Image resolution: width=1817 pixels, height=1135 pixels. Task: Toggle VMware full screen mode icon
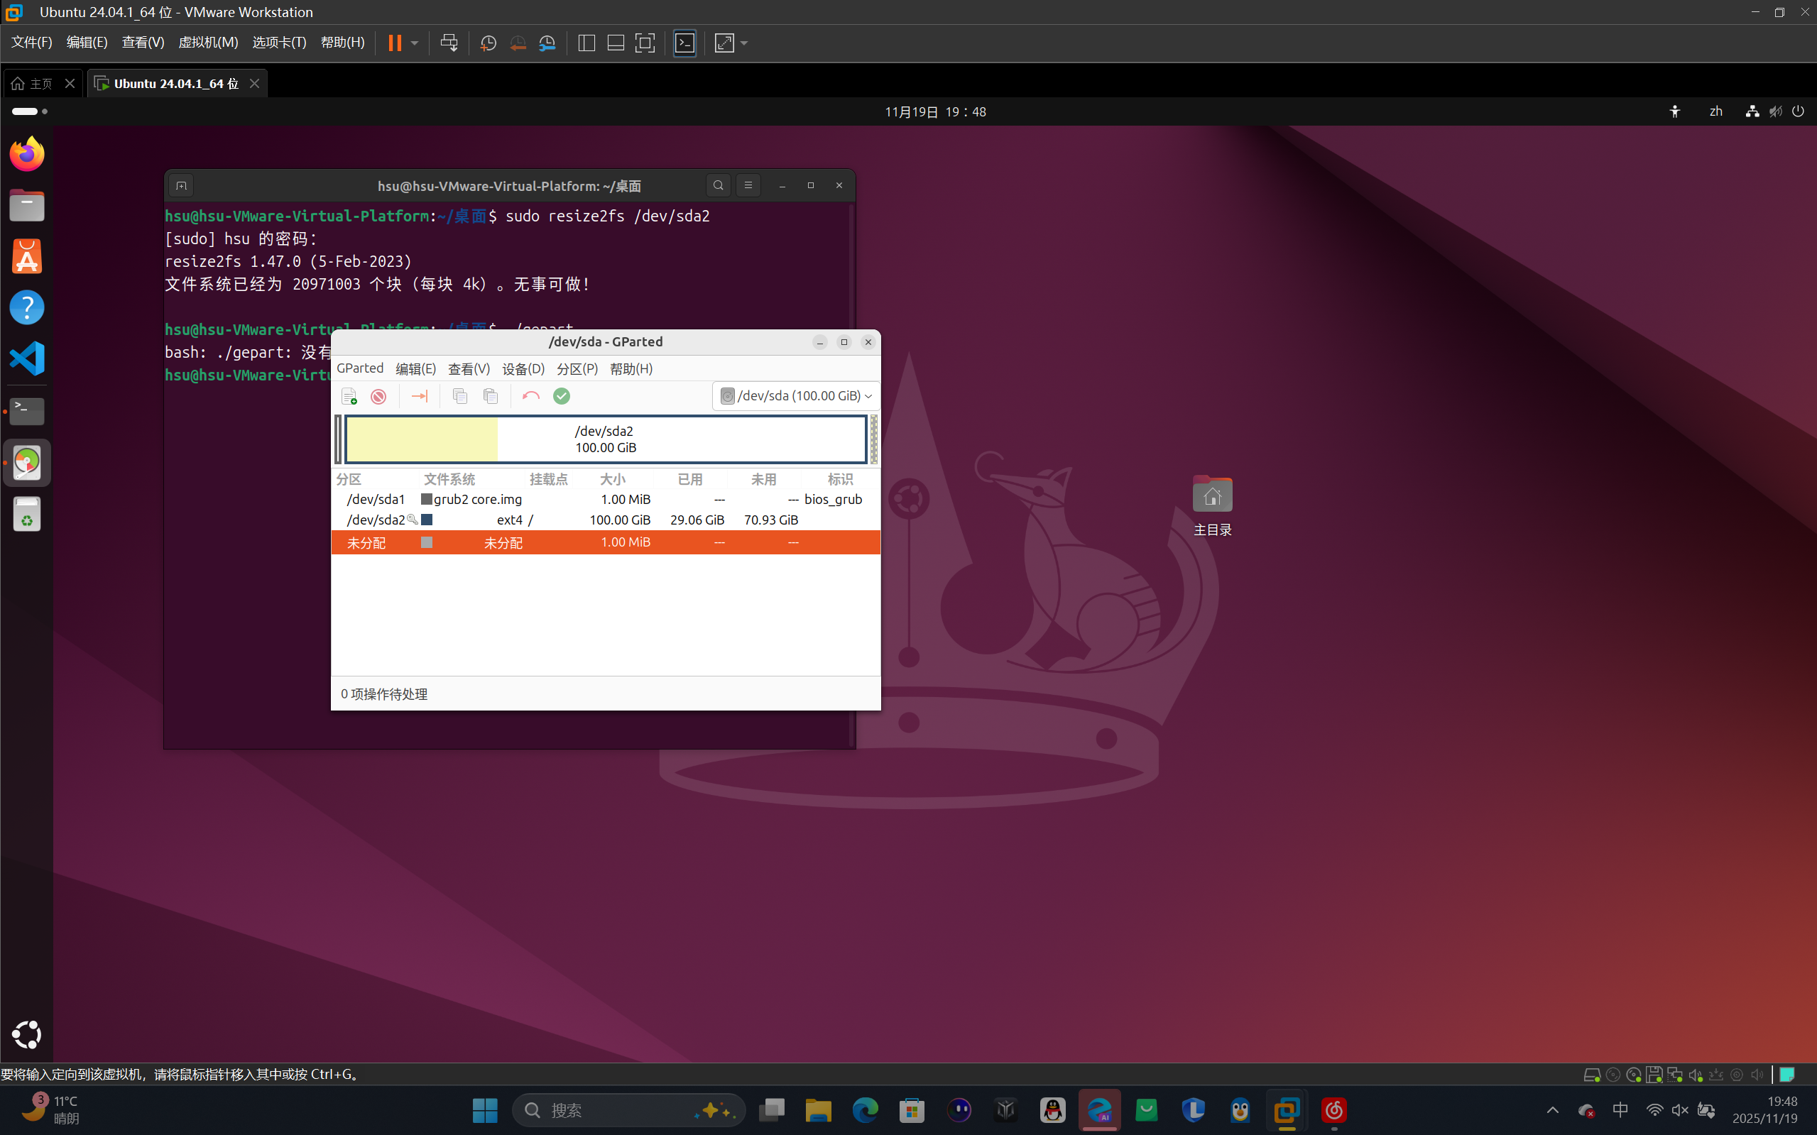645,43
